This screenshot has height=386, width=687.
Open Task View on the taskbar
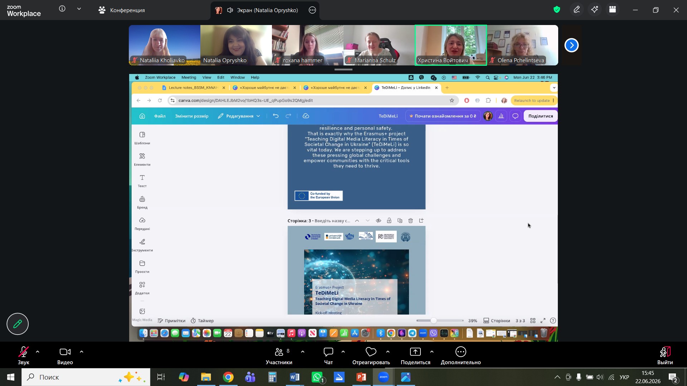[161, 377]
